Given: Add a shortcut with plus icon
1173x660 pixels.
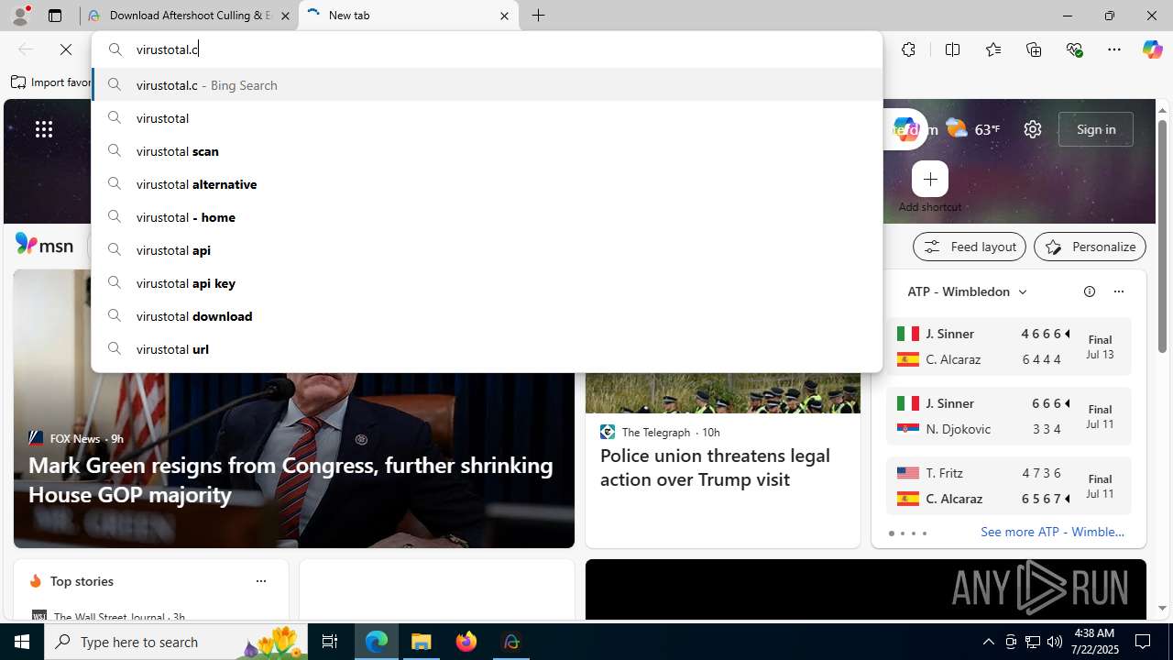Looking at the screenshot, I should click(930, 179).
